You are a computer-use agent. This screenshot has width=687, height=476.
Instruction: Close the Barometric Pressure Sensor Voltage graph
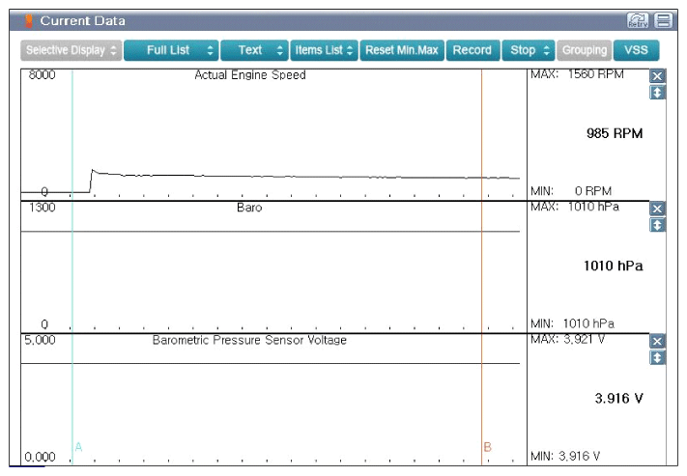pos(657,341)
